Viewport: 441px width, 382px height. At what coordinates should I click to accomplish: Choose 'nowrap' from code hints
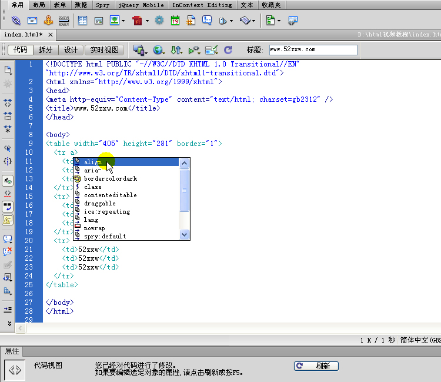click(126, 228)
